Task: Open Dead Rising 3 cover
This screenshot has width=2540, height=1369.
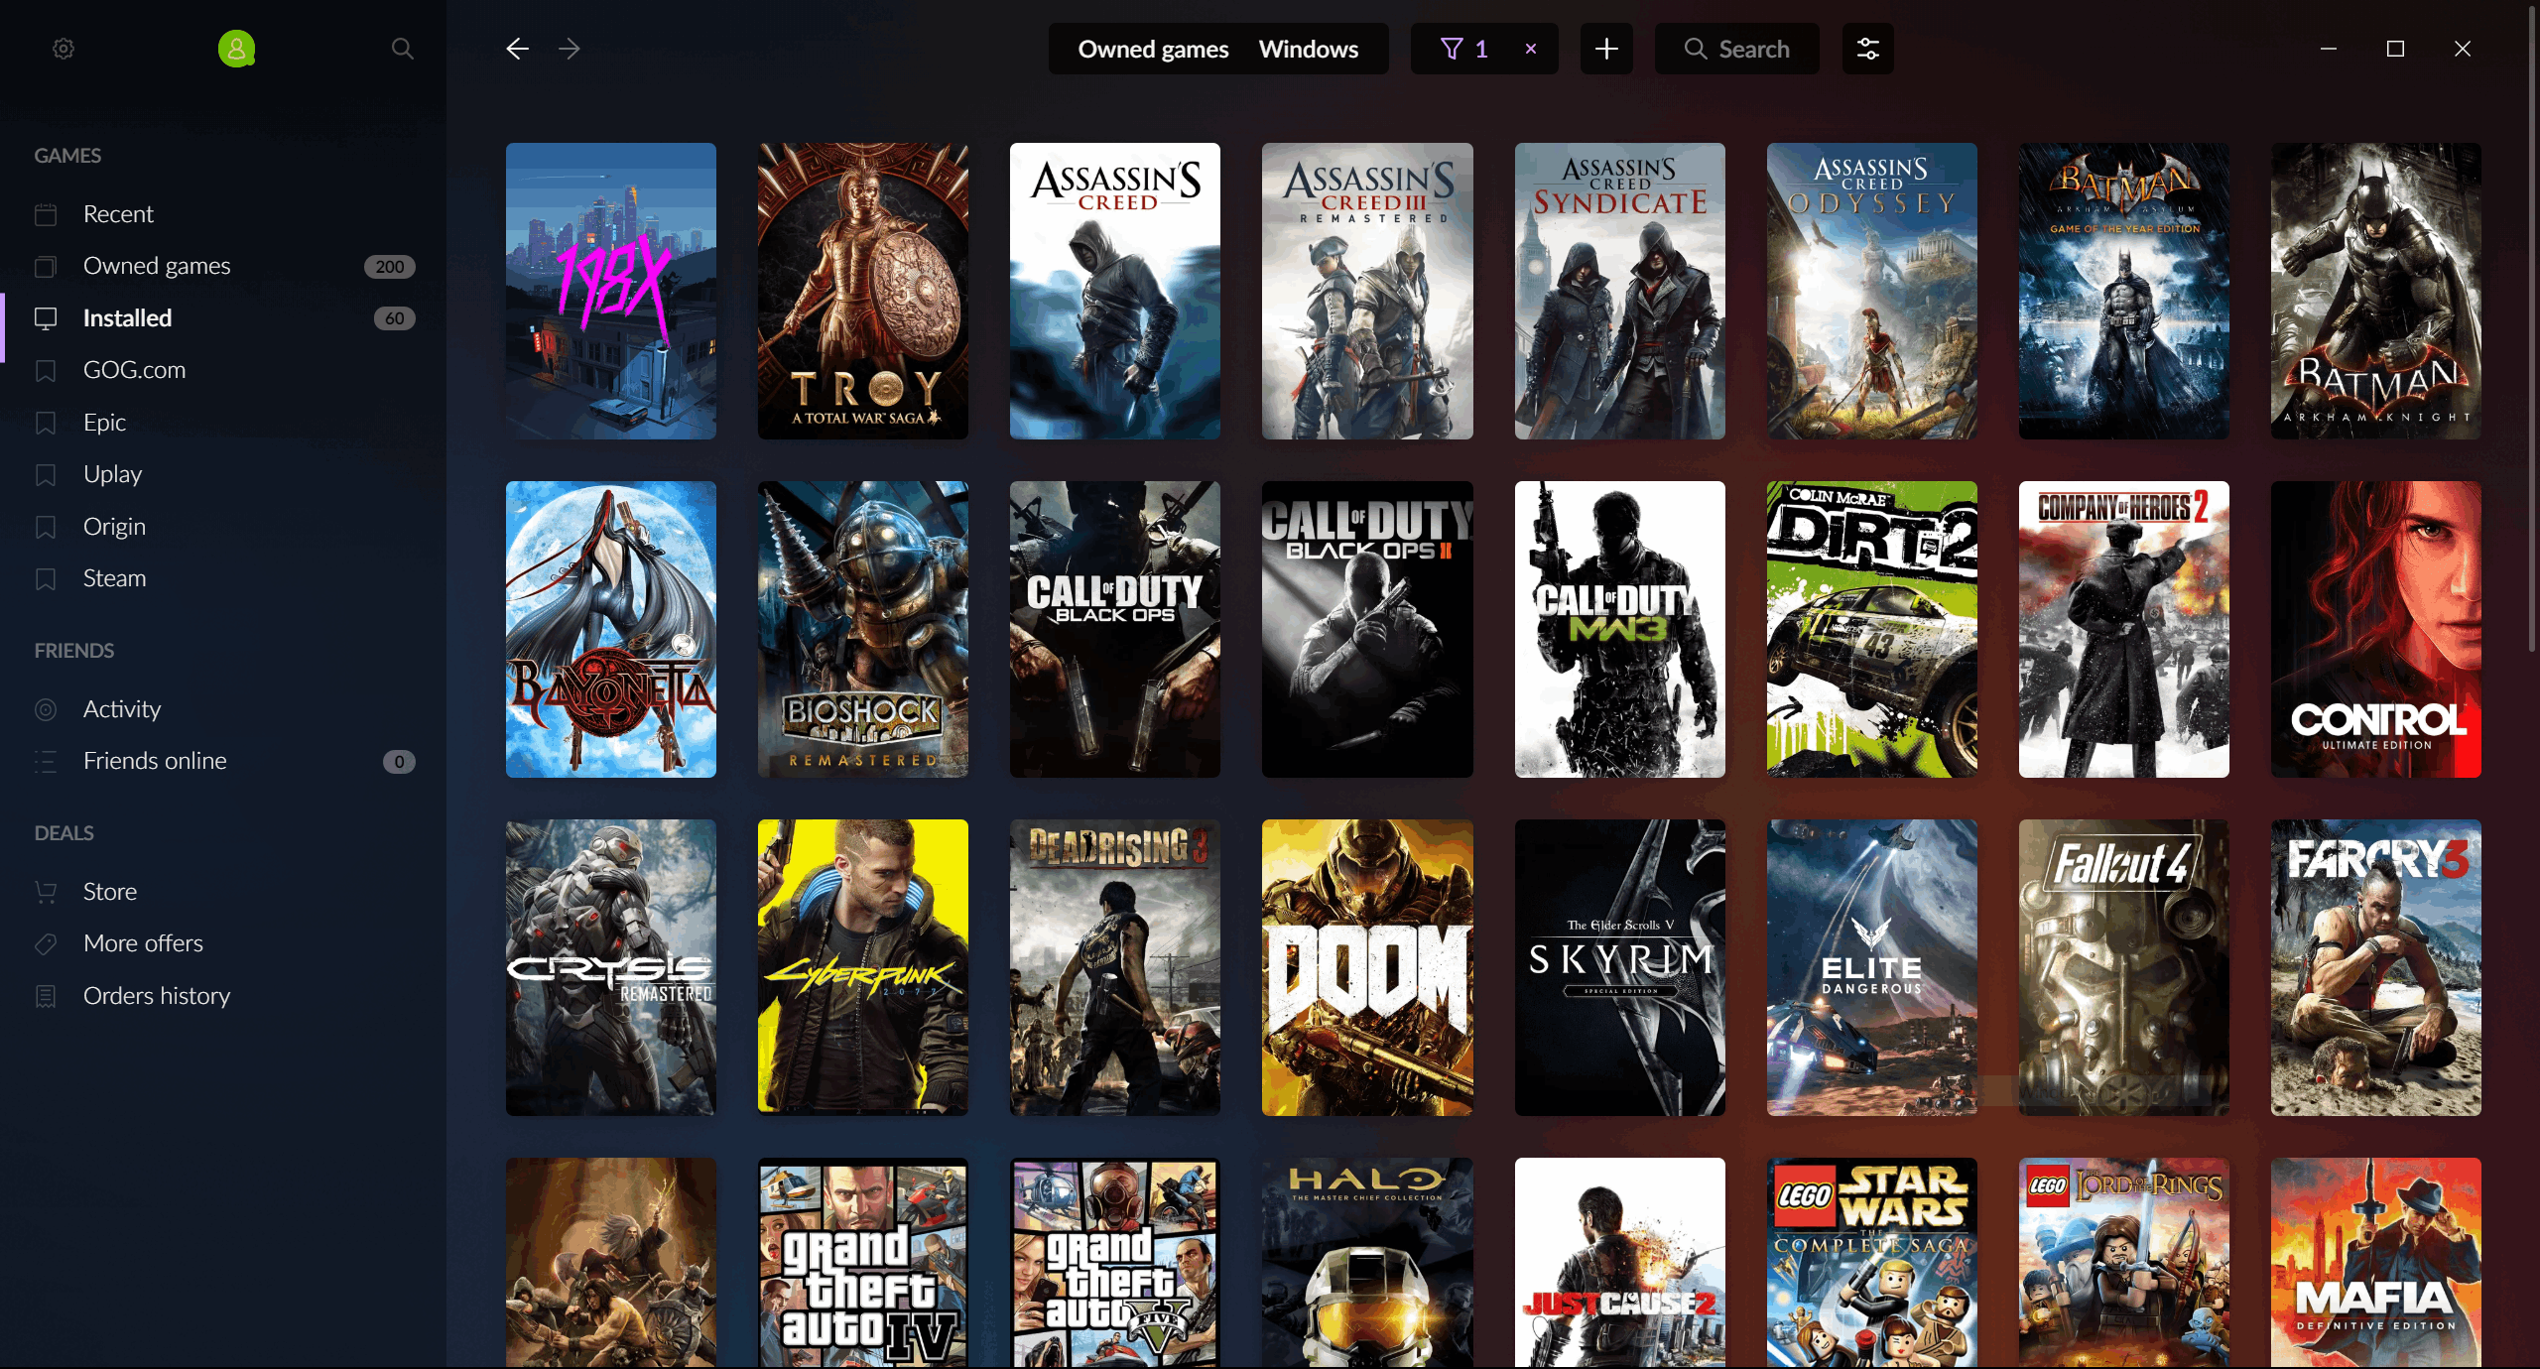Action: (x=1115, y=967)
